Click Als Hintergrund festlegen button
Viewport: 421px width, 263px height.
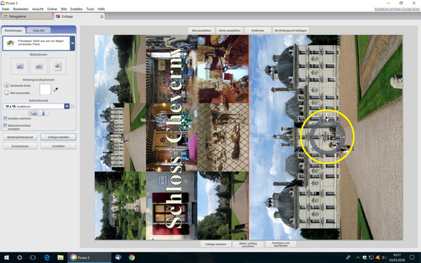coord(290,31)
